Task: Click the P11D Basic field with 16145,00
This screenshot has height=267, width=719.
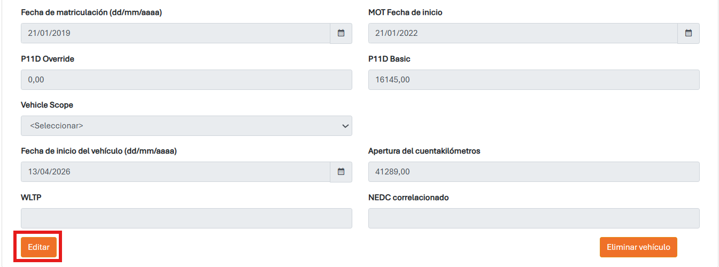Action: point(534,80)
